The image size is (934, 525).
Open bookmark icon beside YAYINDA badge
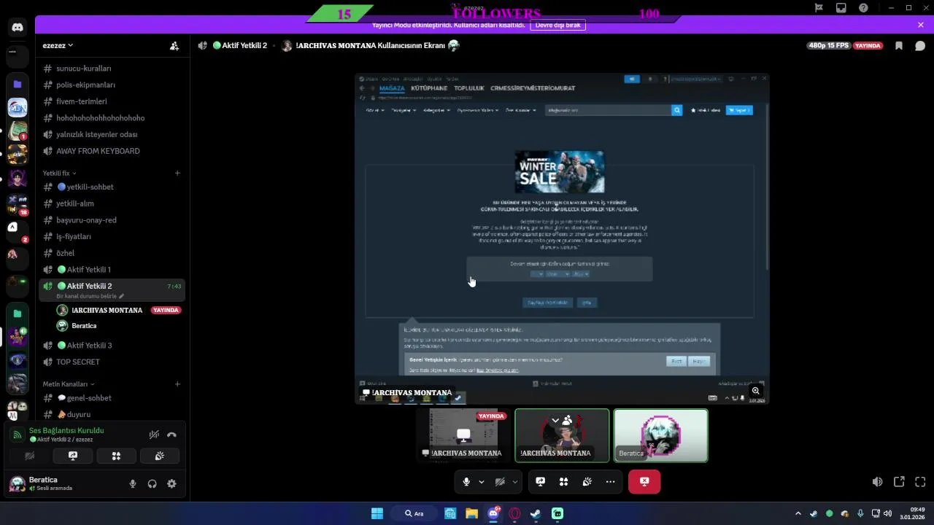click(899, 45)
